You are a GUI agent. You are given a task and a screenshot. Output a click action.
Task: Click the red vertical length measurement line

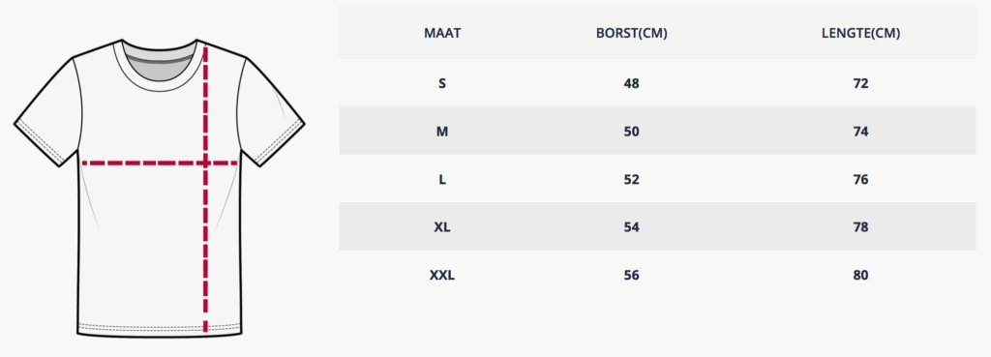[205, 189]
